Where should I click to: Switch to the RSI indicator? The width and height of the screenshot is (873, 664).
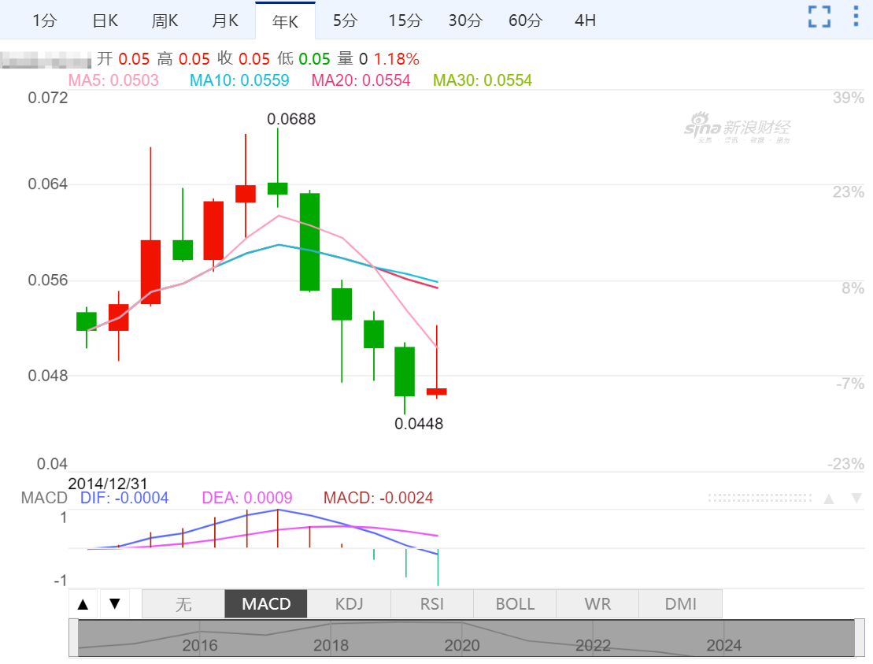click(432, 604)
